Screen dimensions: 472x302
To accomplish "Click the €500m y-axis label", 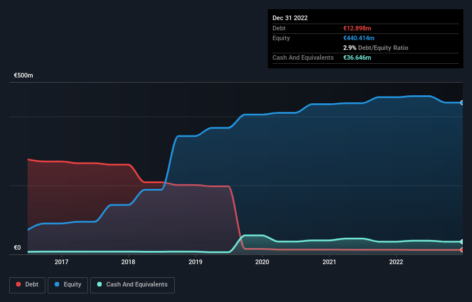I will click(x=24, y=75).
